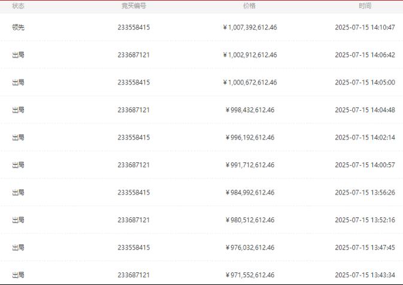Select the bid time 2025-07-15 13:52:16
This screenshot has height=285, width=403.
(365, 220)
